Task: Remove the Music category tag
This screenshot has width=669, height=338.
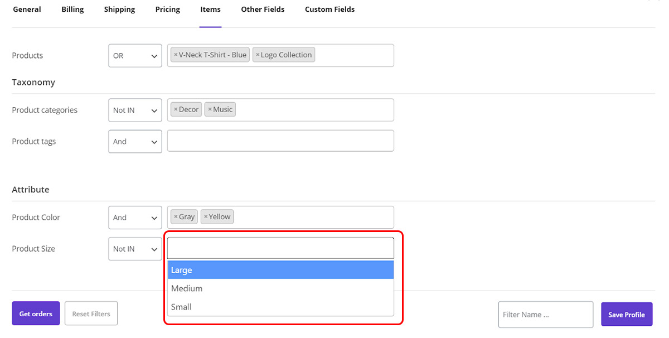Action: pyautogui.click(x=210, y=110)
